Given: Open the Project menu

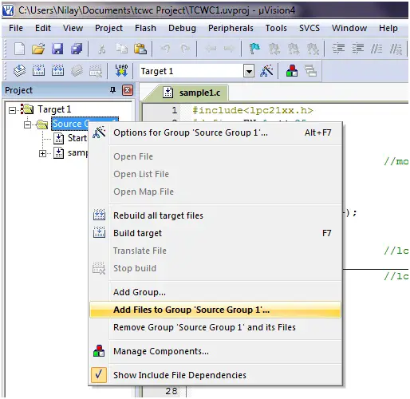Looking at the screenshot, I should [x=108, y=28].
